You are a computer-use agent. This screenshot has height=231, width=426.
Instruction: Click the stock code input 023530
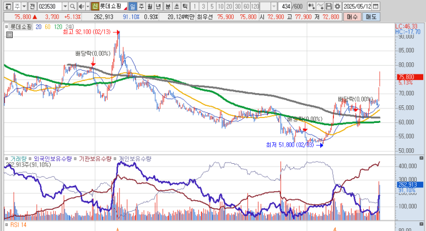pos(50,6)
